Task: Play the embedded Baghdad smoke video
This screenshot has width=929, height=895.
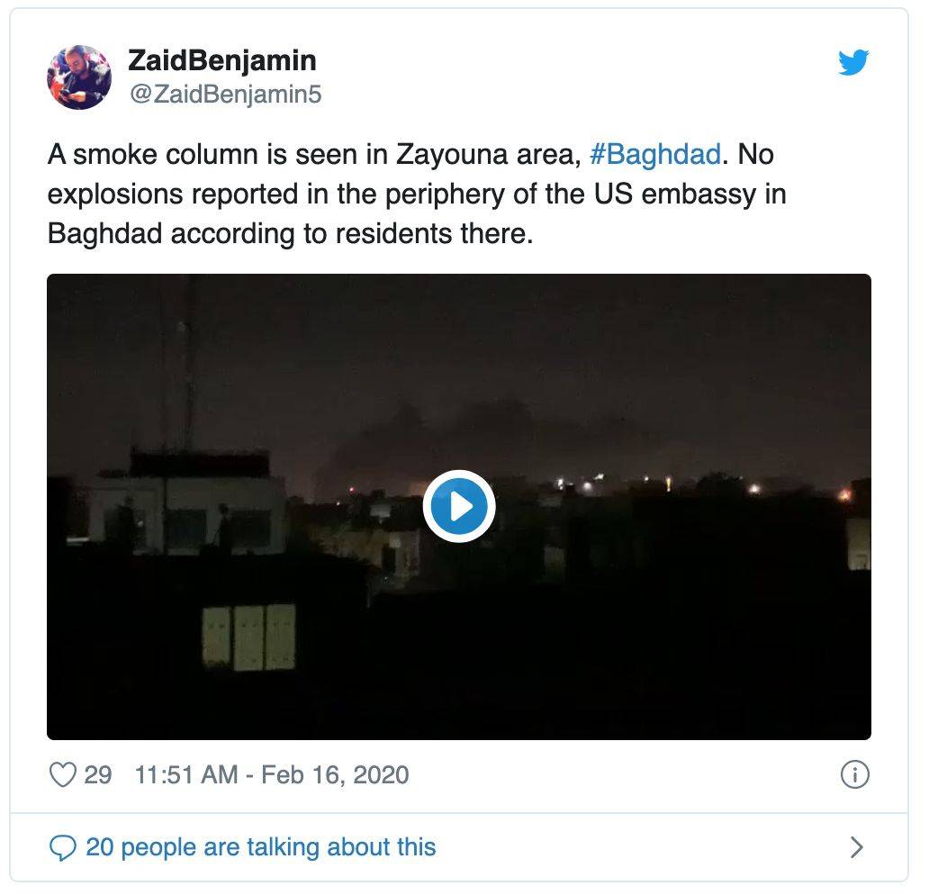Action: tap(459, 506)
